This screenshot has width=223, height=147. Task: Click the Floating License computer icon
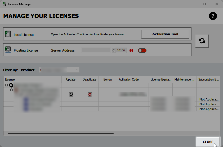pyautogui.click(x=8, y=50)
